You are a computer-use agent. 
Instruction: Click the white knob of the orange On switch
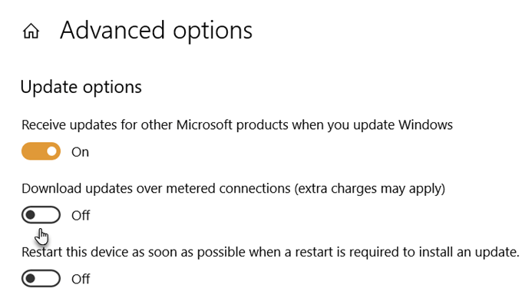(x=51, y=152)
